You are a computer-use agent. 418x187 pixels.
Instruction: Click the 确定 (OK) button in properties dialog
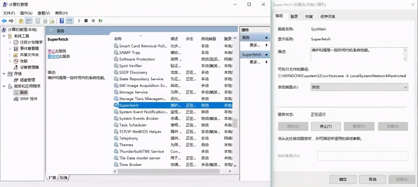[x=343, y=179]
